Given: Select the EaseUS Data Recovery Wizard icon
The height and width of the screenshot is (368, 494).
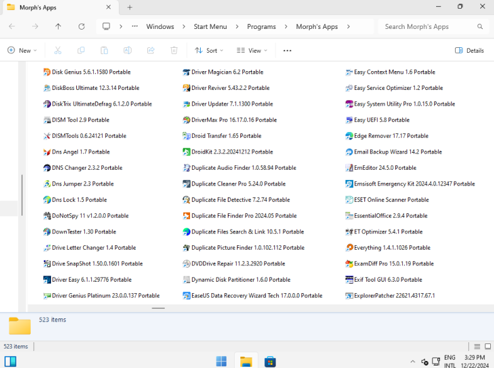Looking at the screenshot, I should pos(186,296).
